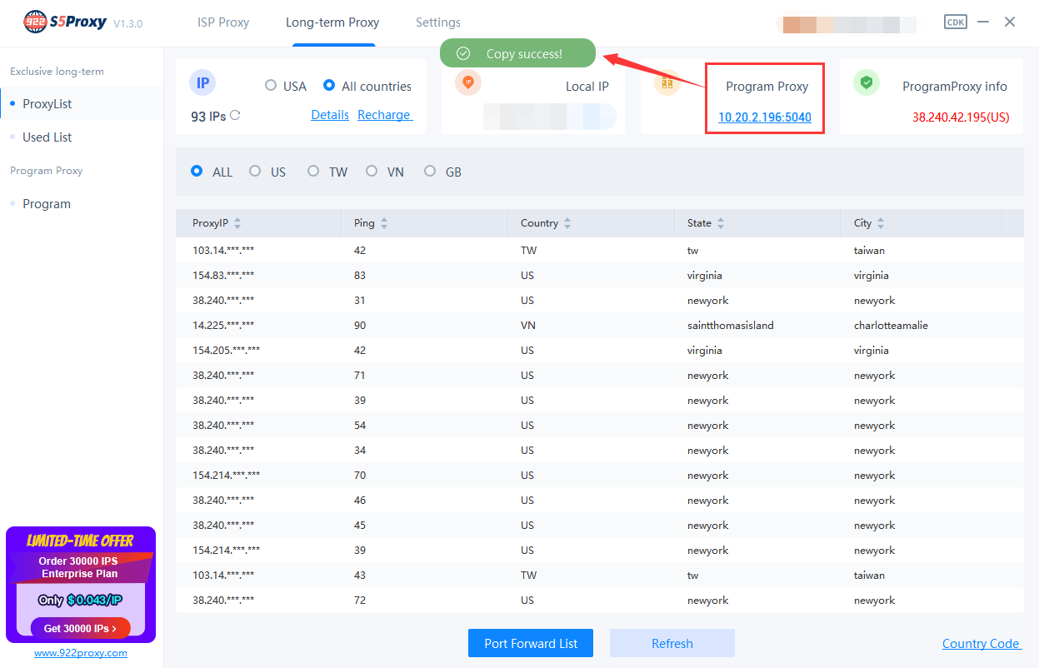Filter proxy list by GB
This screenshot has width=1039, height=668.
click(x=430, y=171)
